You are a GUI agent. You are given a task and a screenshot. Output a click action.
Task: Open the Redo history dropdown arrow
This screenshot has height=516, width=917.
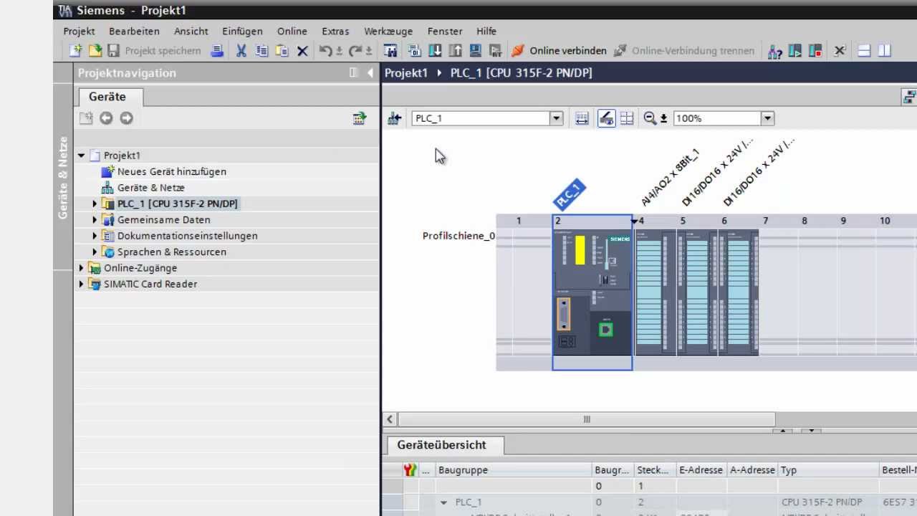click(368, 51)
